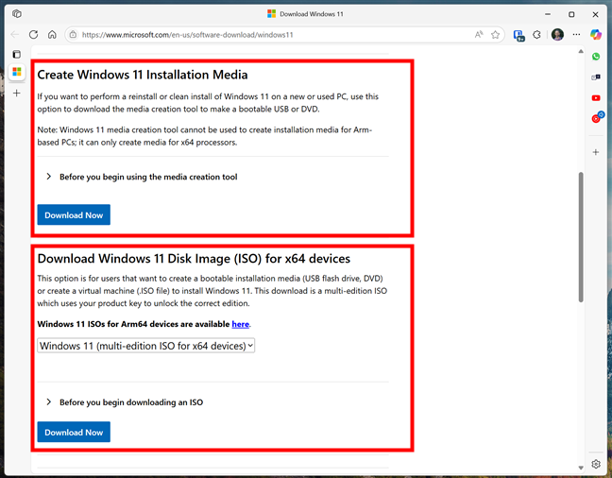Image resolution: width=612 pixels, height=478 pixels.
Task: Click the address bar URL
Action: click(187, 35)
